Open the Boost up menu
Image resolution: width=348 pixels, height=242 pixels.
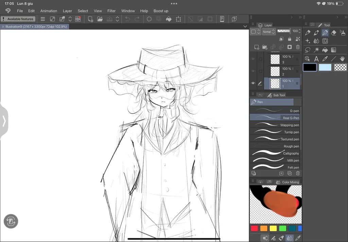161,11
